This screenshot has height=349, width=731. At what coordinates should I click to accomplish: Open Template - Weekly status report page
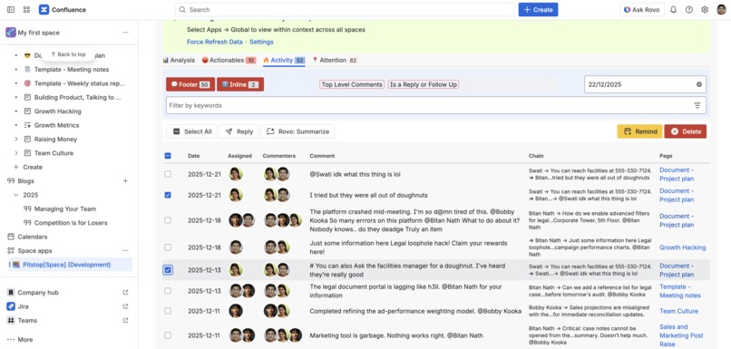[79, 83]
